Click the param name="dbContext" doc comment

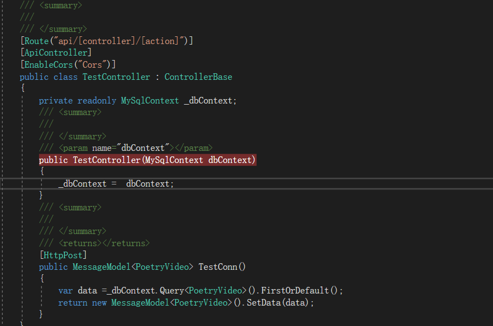(x=126, y=148)
